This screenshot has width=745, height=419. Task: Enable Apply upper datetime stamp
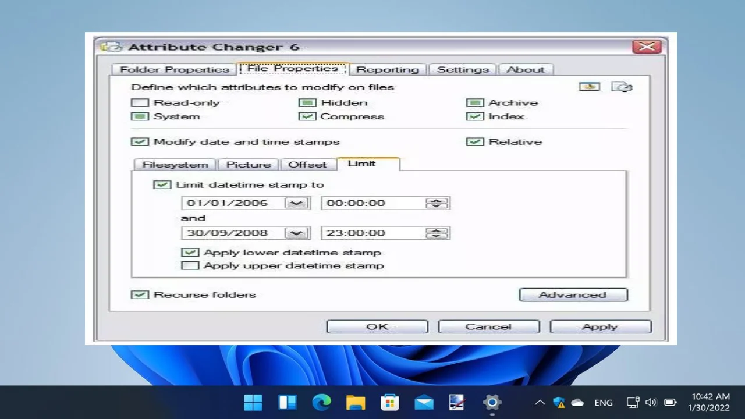tap(190, 265)
